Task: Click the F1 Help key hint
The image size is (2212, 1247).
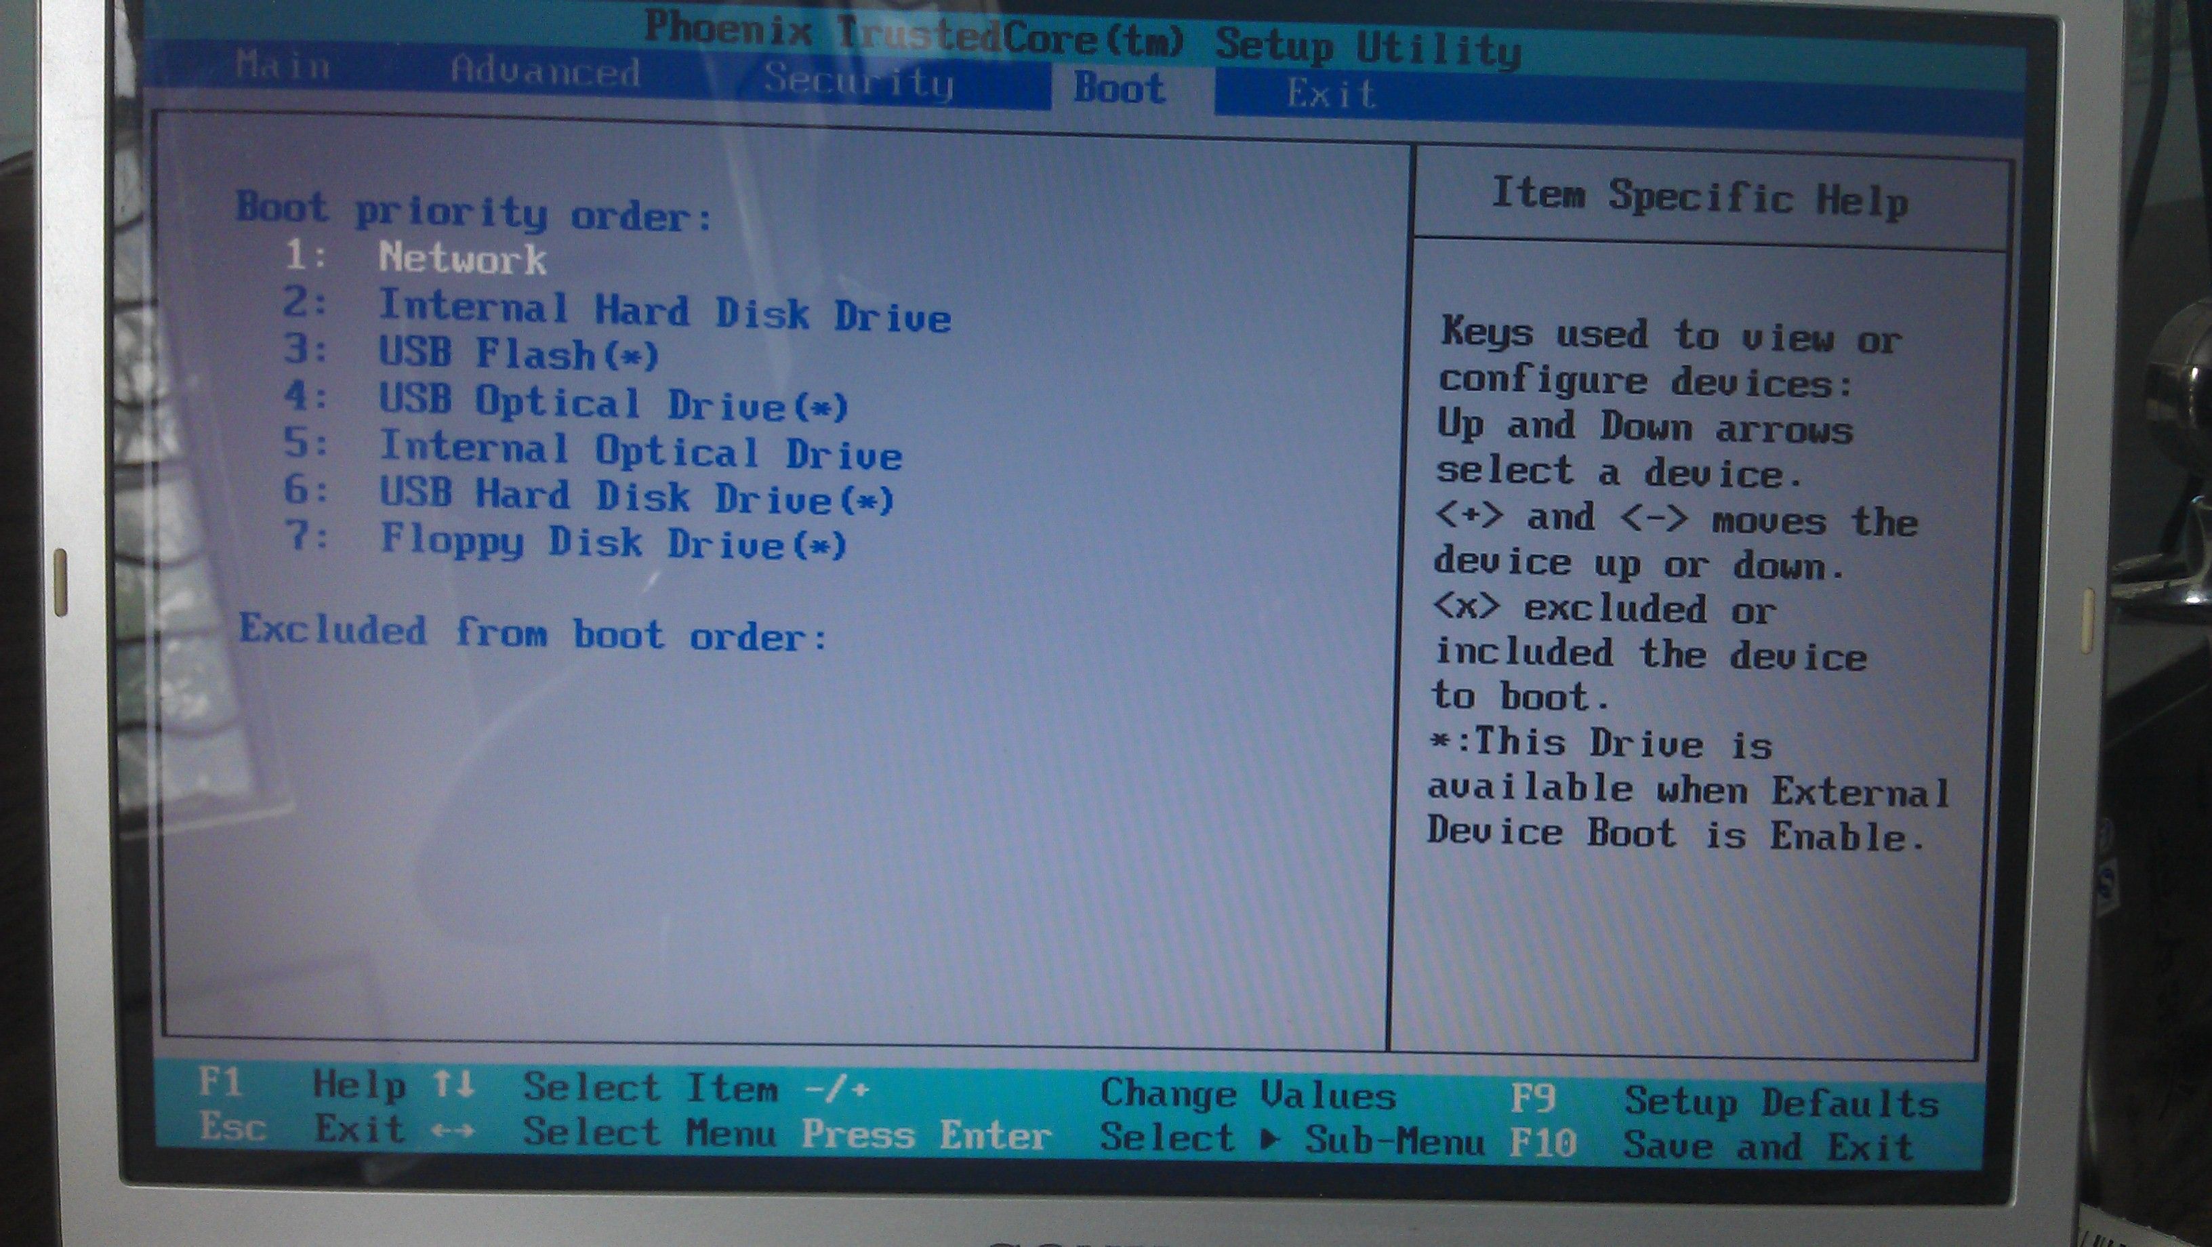Action: click(302, 1084)
